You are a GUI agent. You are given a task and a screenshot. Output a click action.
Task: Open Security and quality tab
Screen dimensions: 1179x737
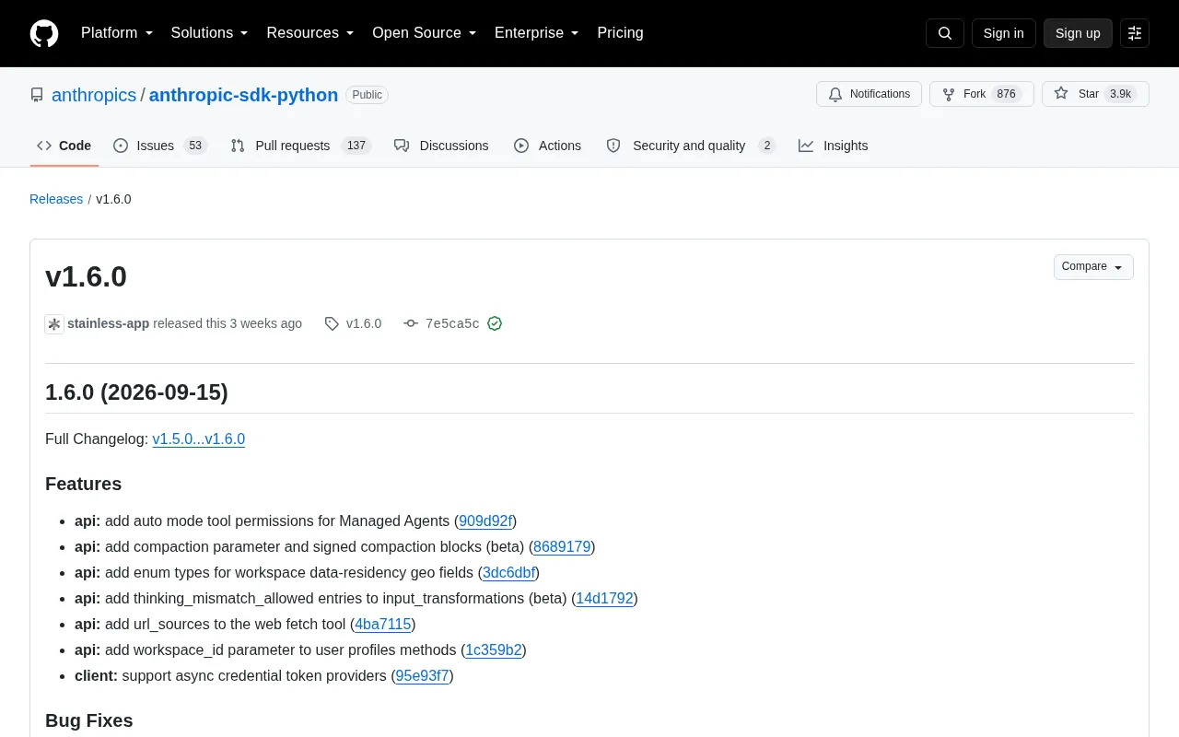coord(691,146)
